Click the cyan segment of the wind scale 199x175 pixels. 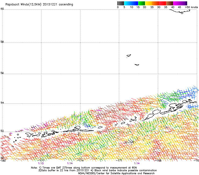[x=127, y=3]
